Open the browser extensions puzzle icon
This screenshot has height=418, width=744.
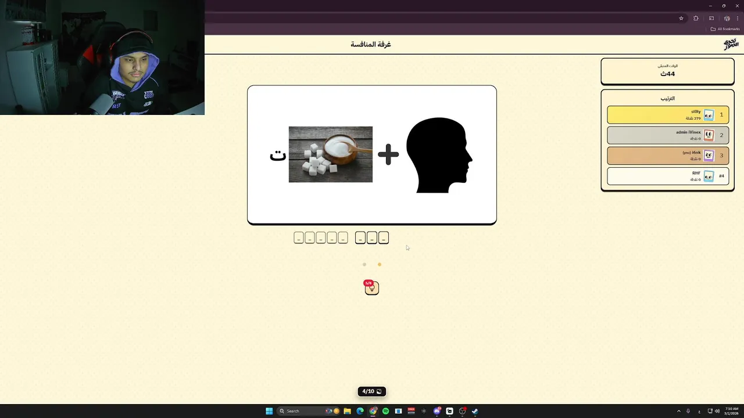click(696, 18)
